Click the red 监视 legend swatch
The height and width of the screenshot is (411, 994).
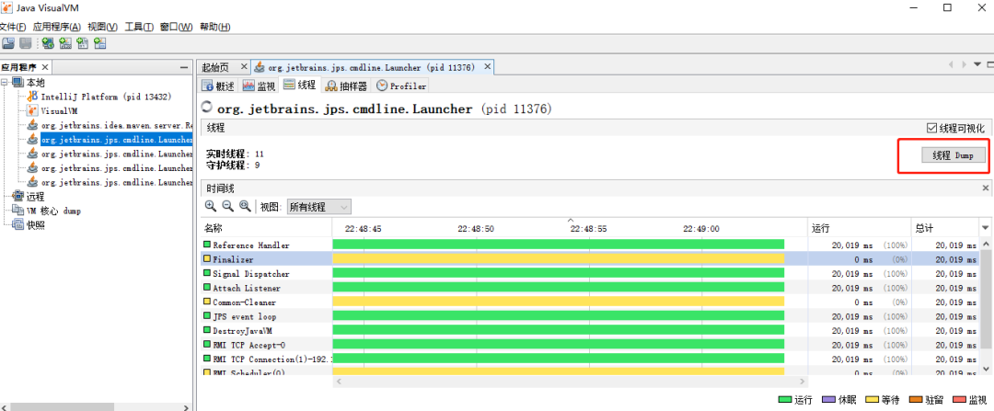(959, 400)
